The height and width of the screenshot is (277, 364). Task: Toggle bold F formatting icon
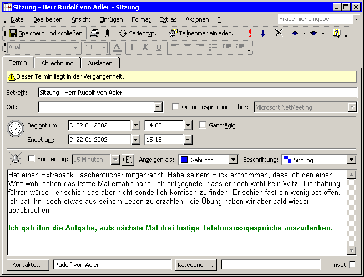(x=133, y=47)
